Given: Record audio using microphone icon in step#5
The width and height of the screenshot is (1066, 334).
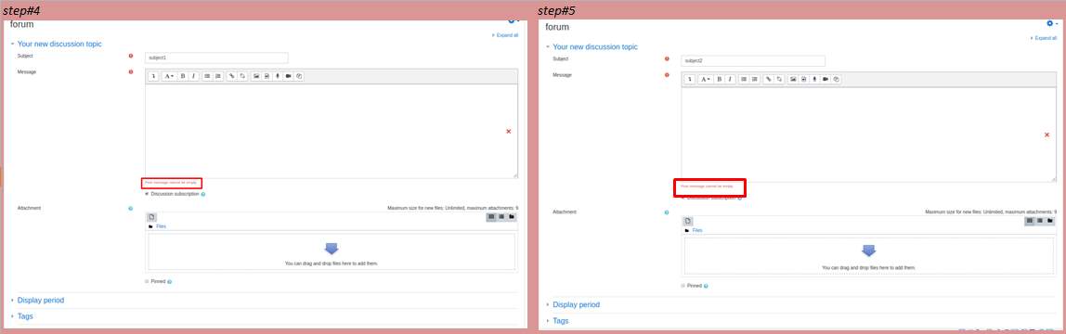Looking at the screenshot, I should 814,80.
